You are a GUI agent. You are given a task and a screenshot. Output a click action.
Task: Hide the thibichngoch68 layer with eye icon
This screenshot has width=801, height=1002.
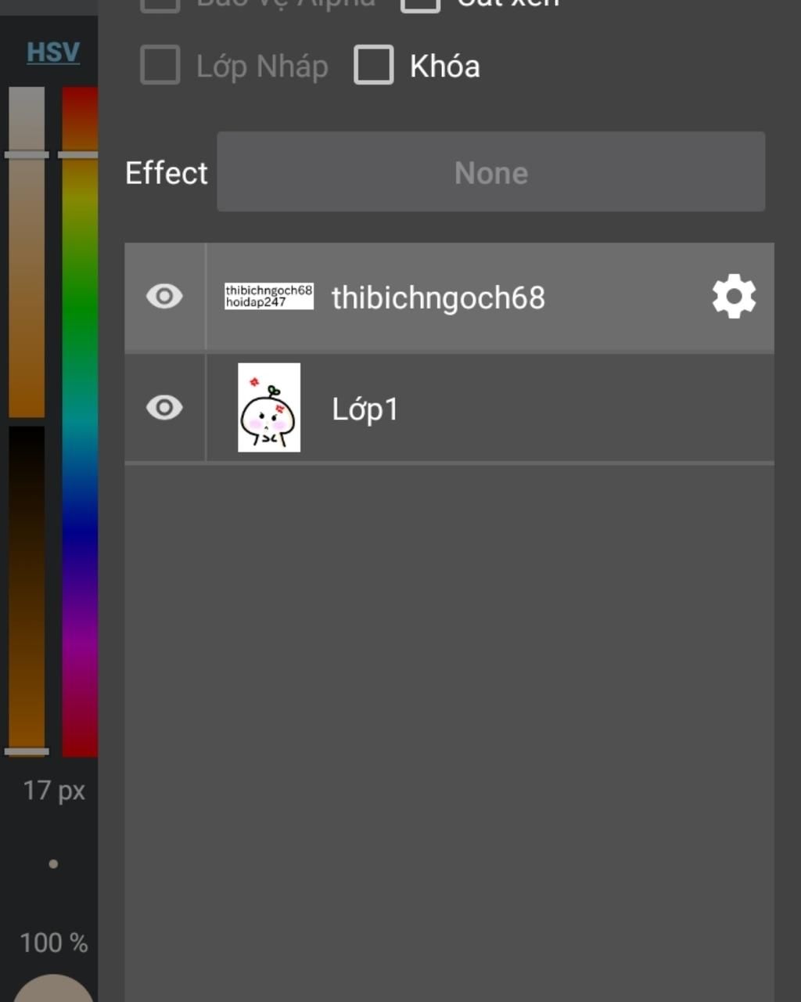164,297
